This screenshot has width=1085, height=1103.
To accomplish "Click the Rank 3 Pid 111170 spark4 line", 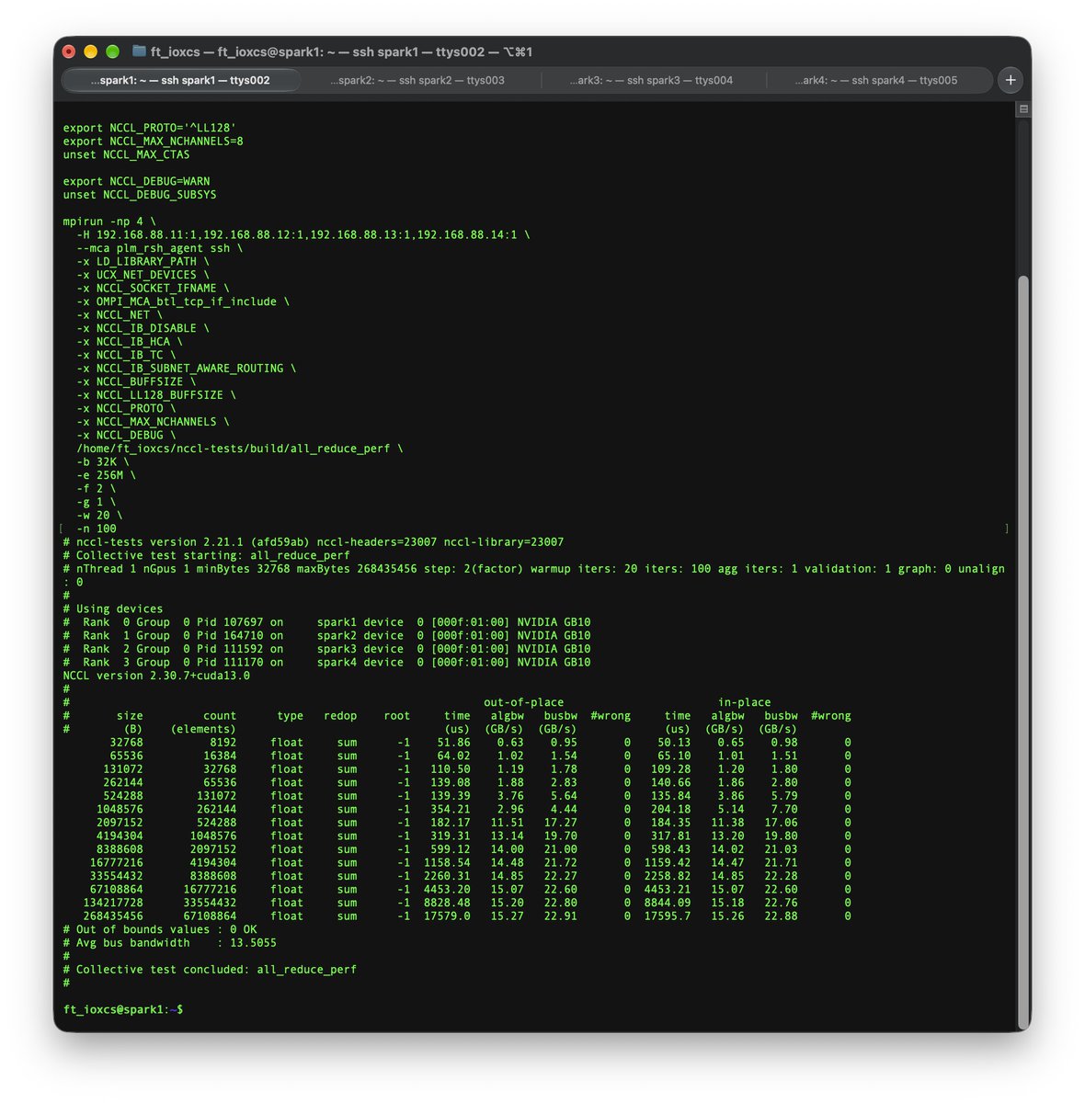I will click(x=327, y=662).
